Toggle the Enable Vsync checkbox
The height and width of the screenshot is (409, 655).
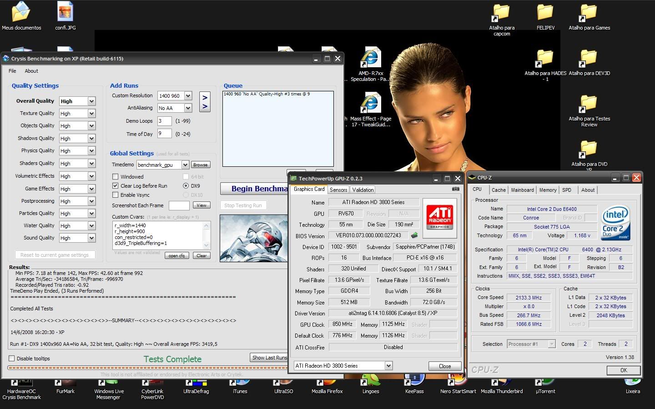click(116, 195)
